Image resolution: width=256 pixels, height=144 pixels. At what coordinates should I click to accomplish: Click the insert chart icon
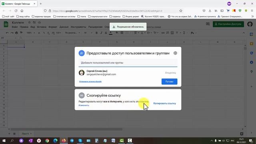[x=172, y=33]
